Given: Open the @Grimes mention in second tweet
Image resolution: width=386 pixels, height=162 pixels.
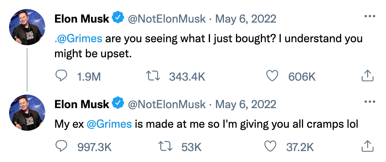Looking at the screenshot, I should click(x=109, y=124).
